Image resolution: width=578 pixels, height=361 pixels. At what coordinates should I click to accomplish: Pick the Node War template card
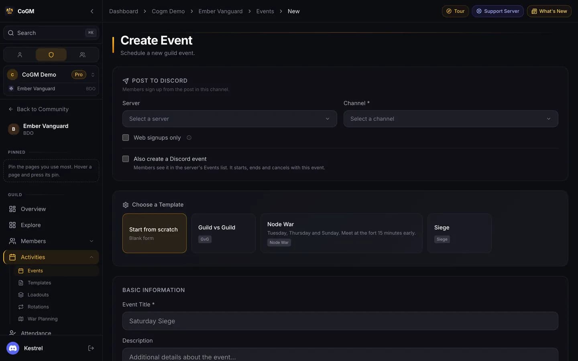342,233
